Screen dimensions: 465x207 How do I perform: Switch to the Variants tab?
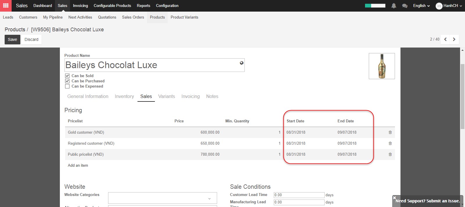click(167, 97)
